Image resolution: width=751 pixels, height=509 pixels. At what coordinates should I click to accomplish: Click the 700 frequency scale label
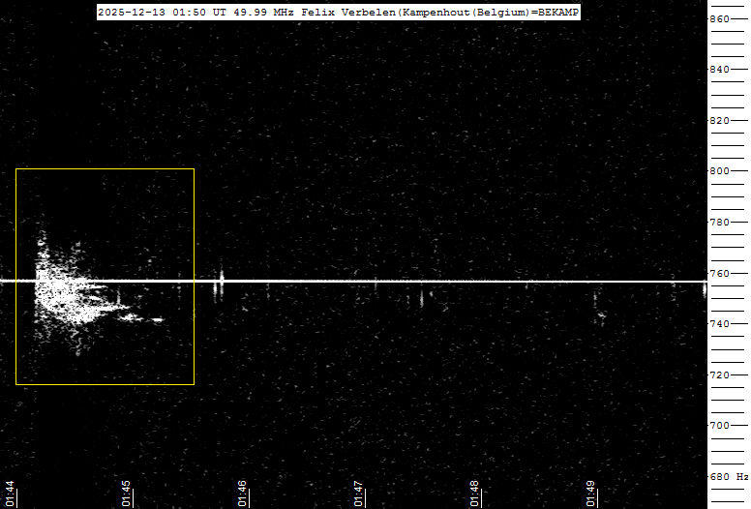(720, 426)
